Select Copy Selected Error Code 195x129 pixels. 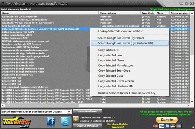130,71
